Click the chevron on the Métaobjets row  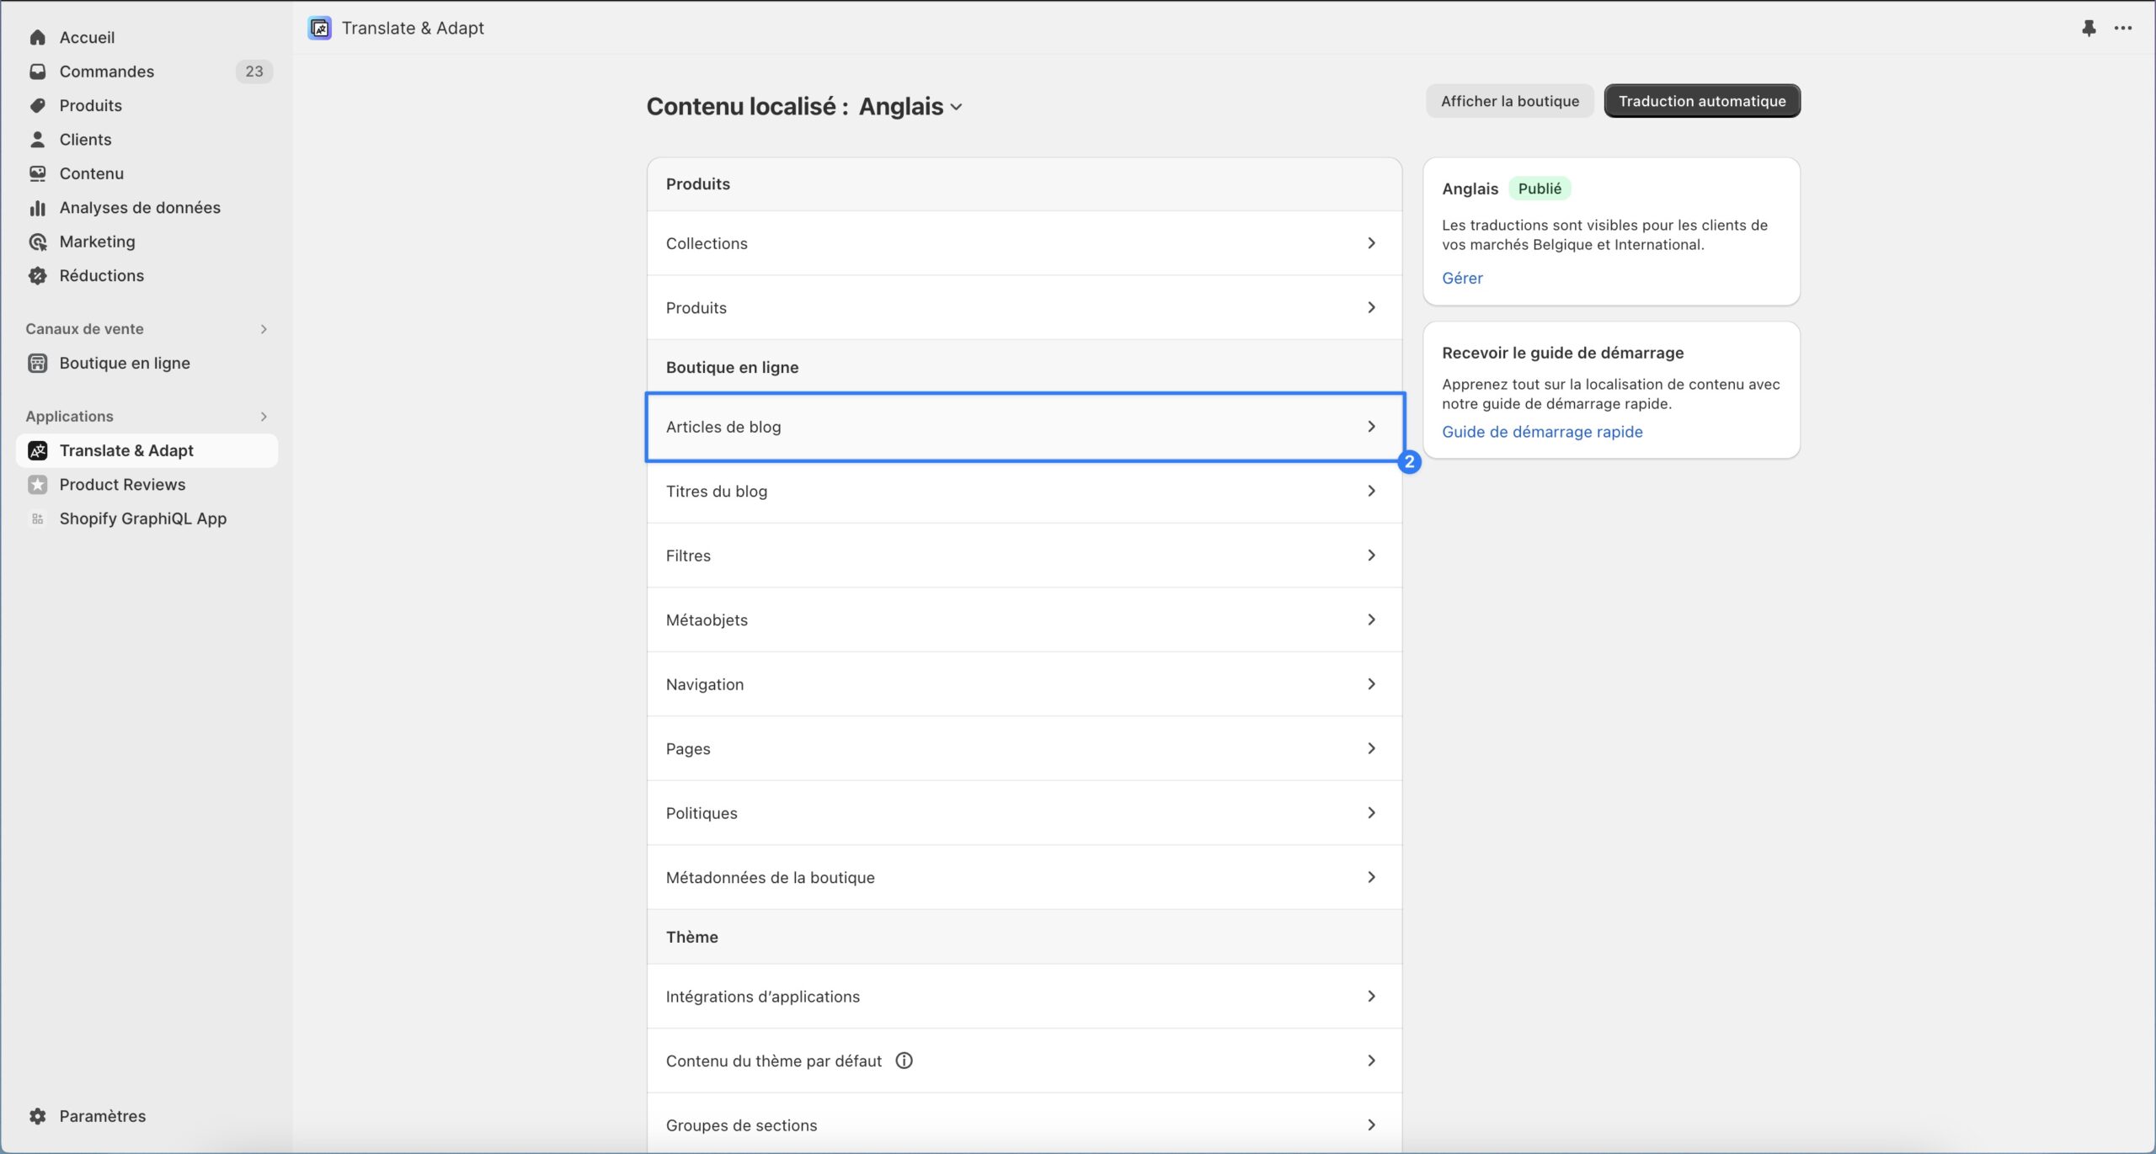point(1371,620)
